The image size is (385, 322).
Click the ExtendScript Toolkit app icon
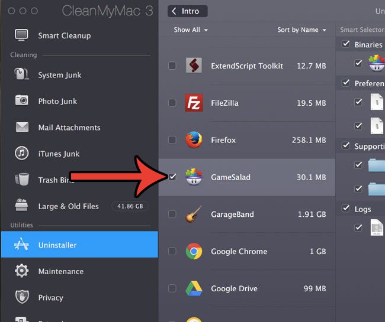(x=194, y=66)
